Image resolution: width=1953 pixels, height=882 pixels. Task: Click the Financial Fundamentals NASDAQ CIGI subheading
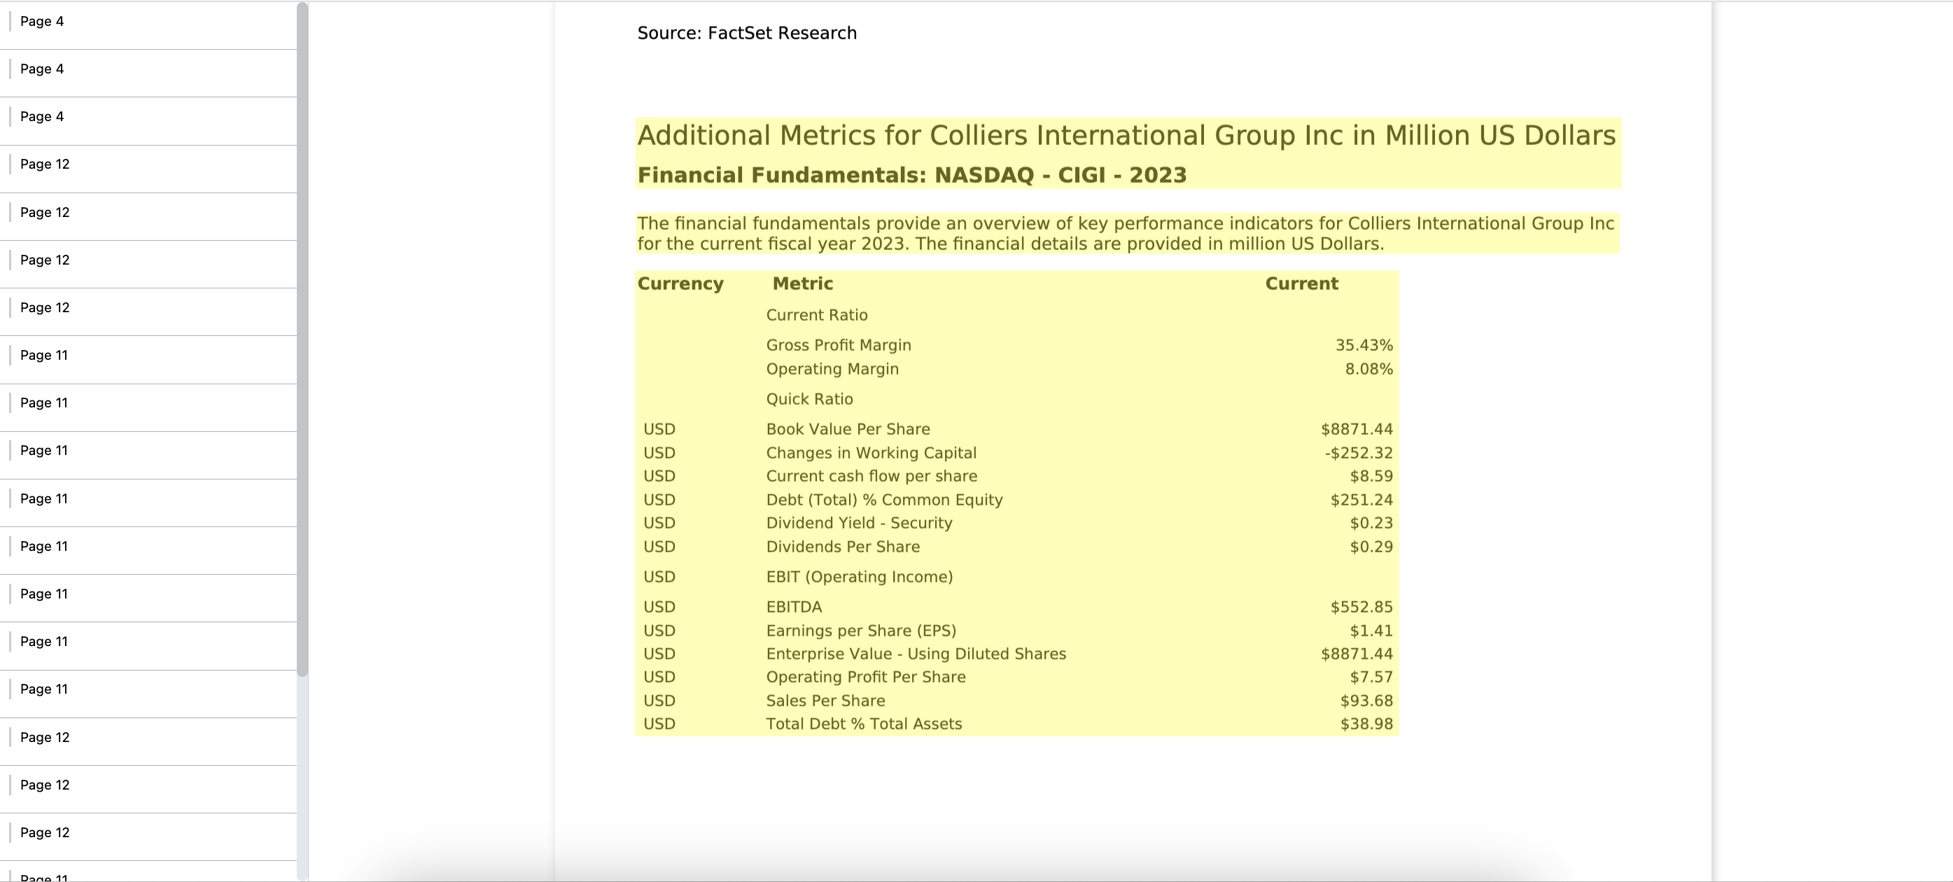911,175
